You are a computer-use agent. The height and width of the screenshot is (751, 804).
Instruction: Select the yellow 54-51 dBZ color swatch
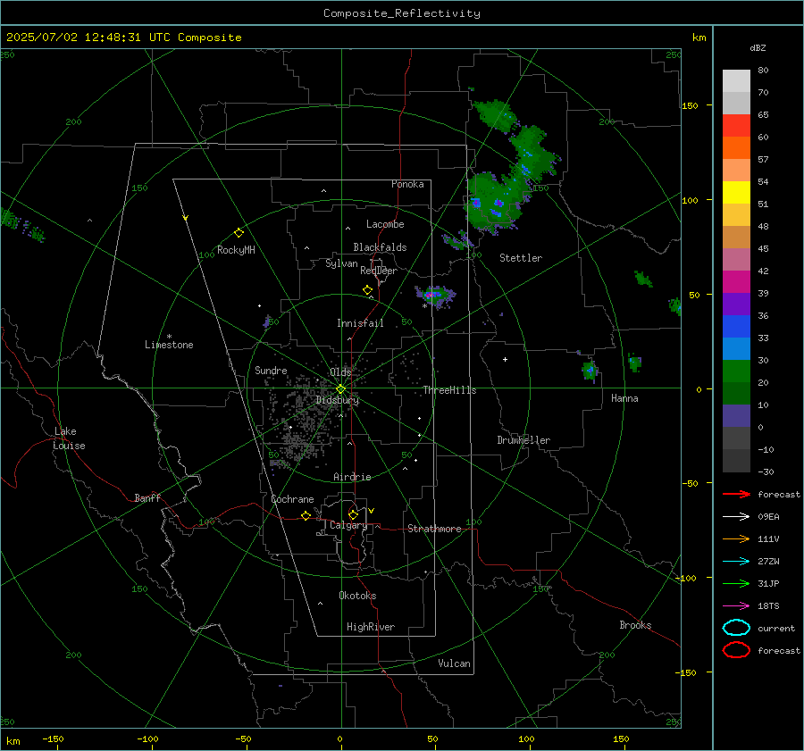tap(736, 193)
